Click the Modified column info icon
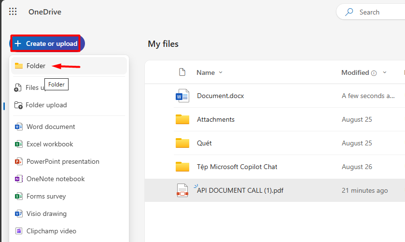This screenshot has width=405, height=242. 374,73
